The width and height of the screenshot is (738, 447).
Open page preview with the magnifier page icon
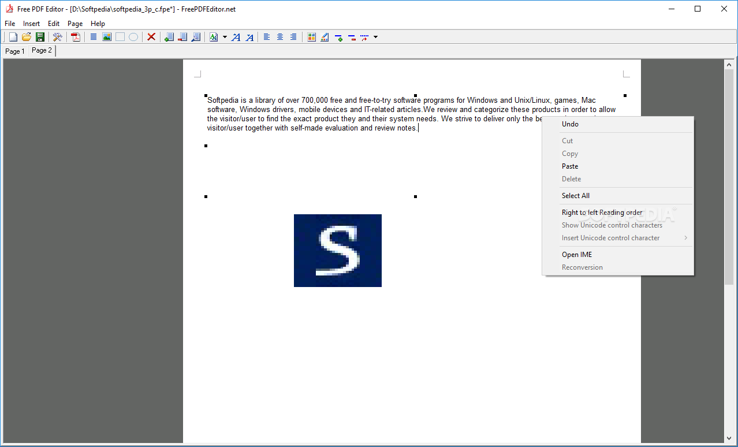click(196, 37)
